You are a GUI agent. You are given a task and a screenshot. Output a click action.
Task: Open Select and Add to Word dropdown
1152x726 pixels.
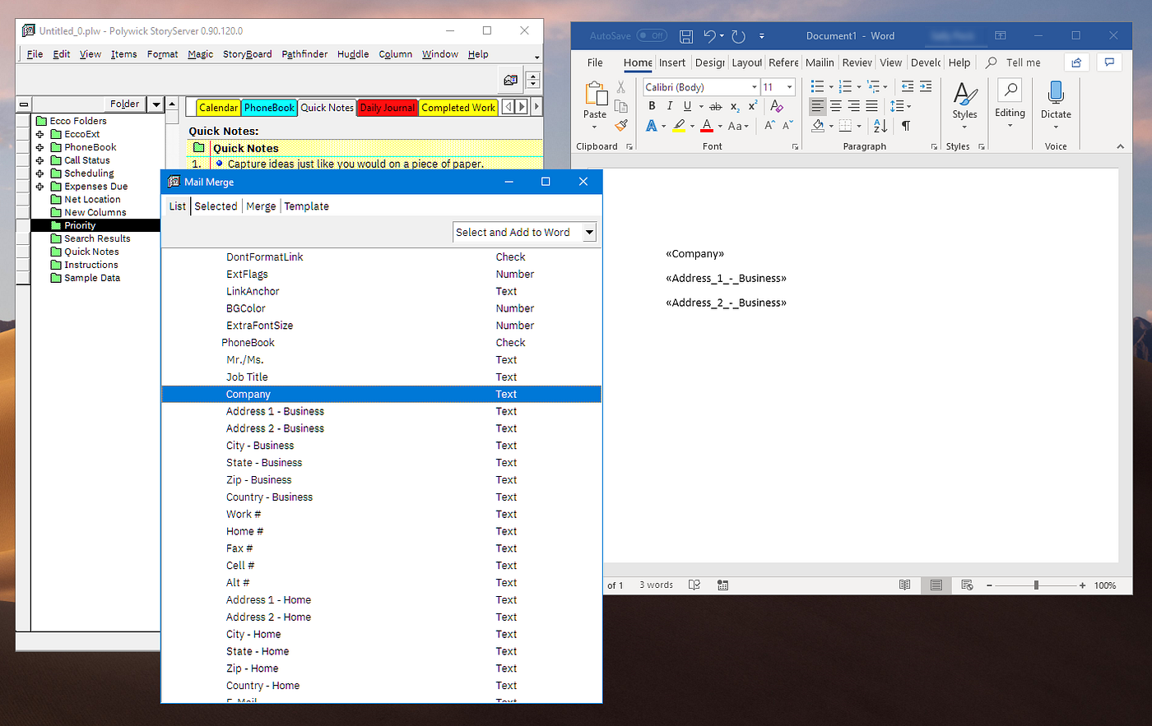[589, 233]
